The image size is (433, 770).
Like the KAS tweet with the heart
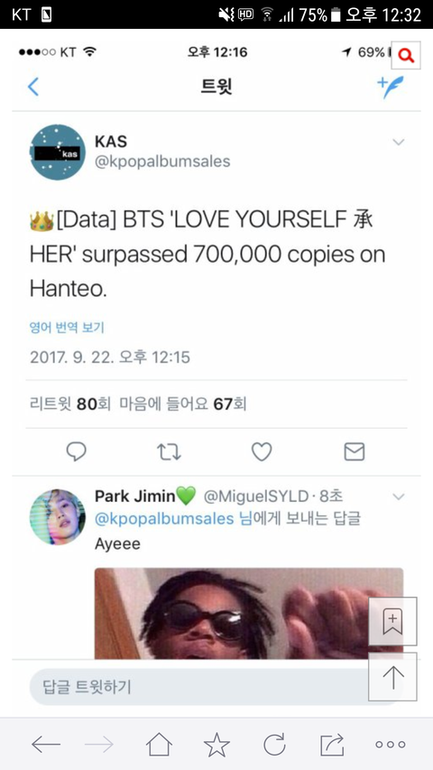[262, 451]
